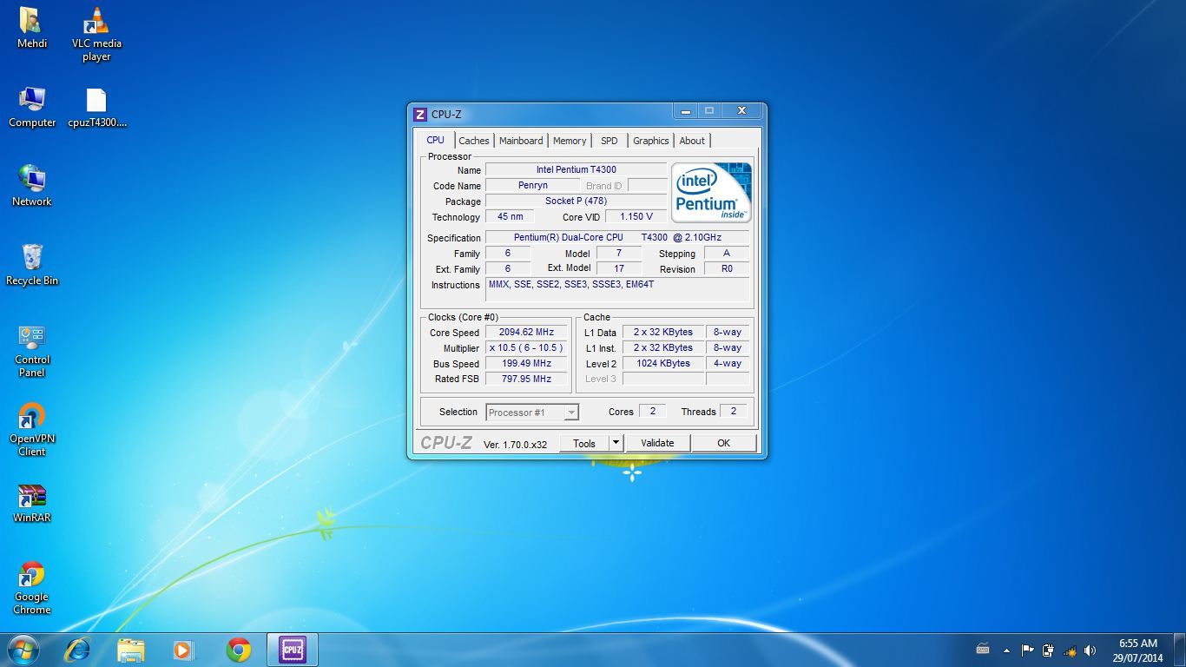Click the OK button
This screenshot has width=1186, height=667.
pyautogui.click(x=723, y=443)
